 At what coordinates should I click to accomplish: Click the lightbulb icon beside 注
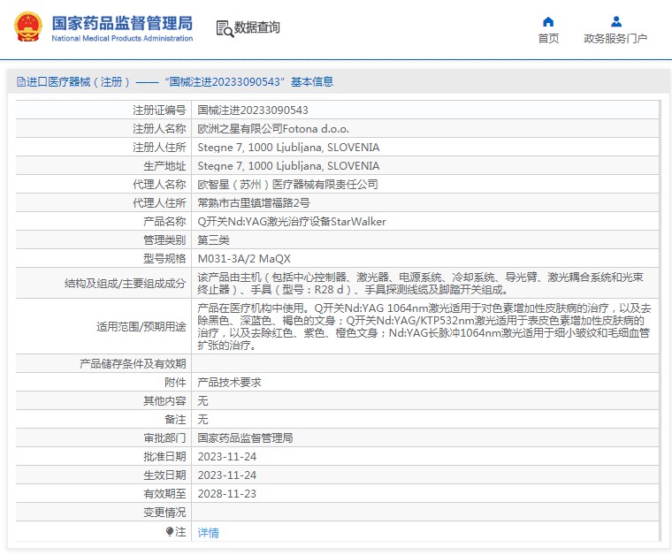pyautogui.click(x=170, y=531)
